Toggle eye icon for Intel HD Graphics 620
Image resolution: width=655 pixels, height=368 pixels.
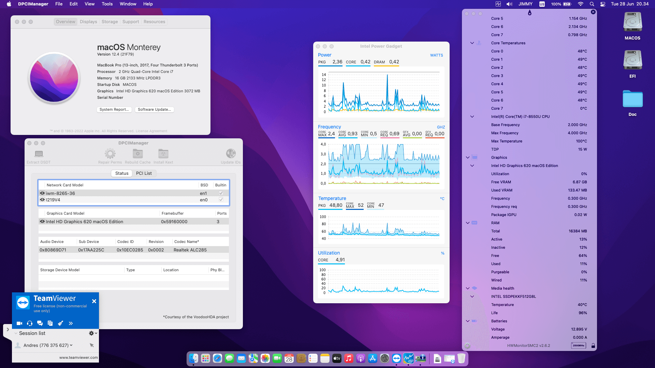tap(42, 221)
